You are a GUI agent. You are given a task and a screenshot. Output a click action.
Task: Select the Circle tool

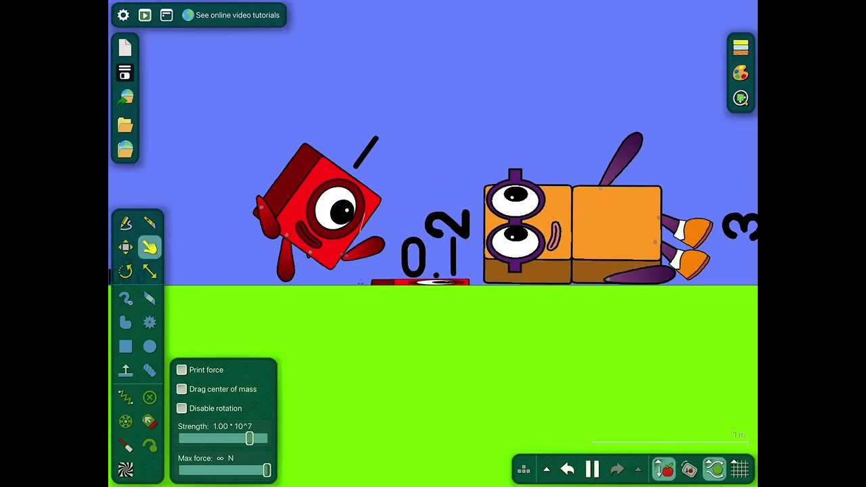click(x=150, y=347)
